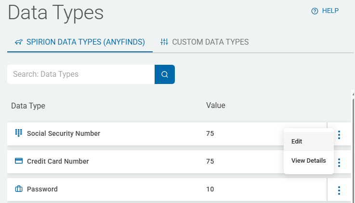Click the Social Security Number keypad icon
The image size is (355, 203).
(x=19, y=133)
